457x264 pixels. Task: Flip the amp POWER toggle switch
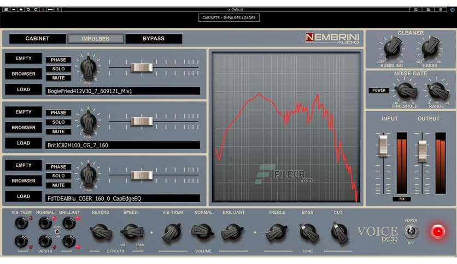[411, 231]
